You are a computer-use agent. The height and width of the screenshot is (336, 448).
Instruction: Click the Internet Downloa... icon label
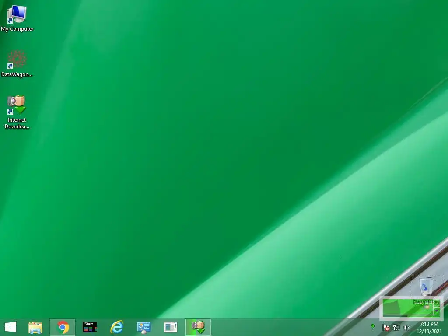pos(17,123)
